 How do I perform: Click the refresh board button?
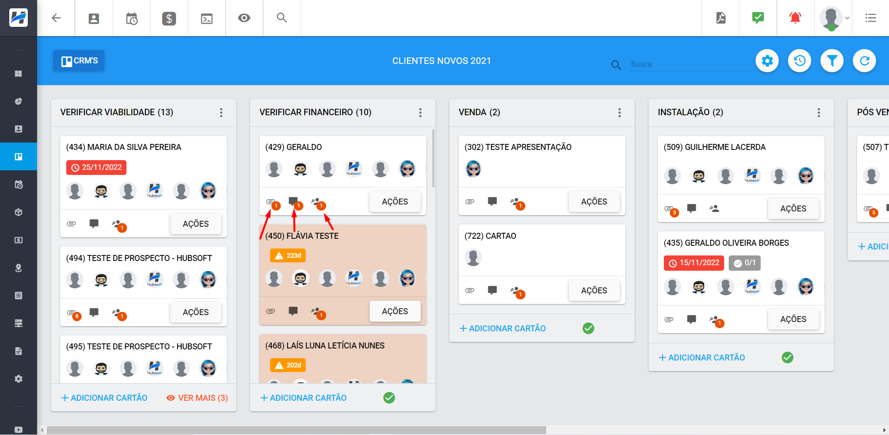tap(864, 61)
